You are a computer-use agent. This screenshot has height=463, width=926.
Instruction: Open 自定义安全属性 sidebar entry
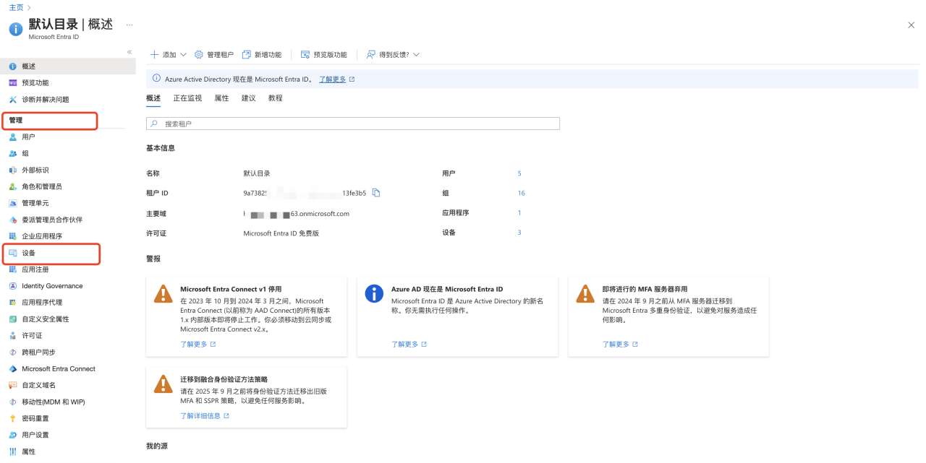click(x=45, y=319)
